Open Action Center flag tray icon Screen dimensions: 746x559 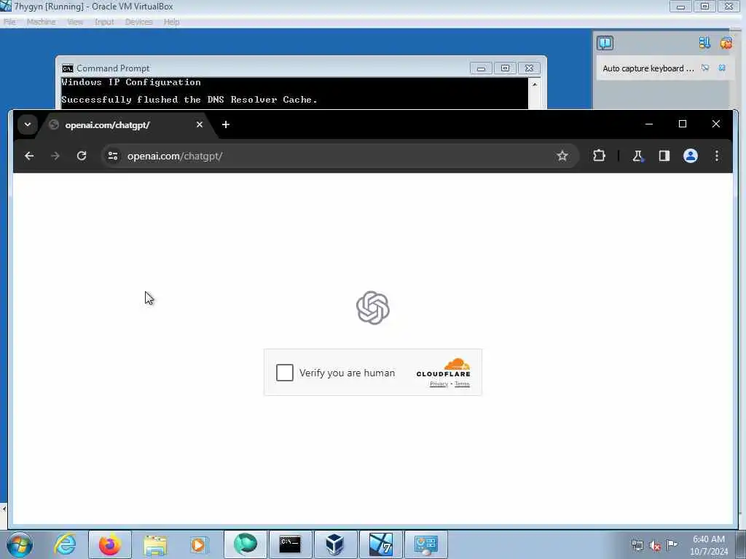(672, 544)
